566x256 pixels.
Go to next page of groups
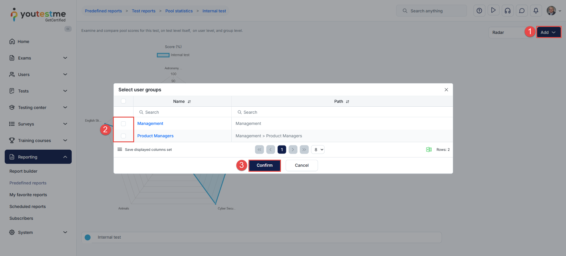(x=293, y=150)
